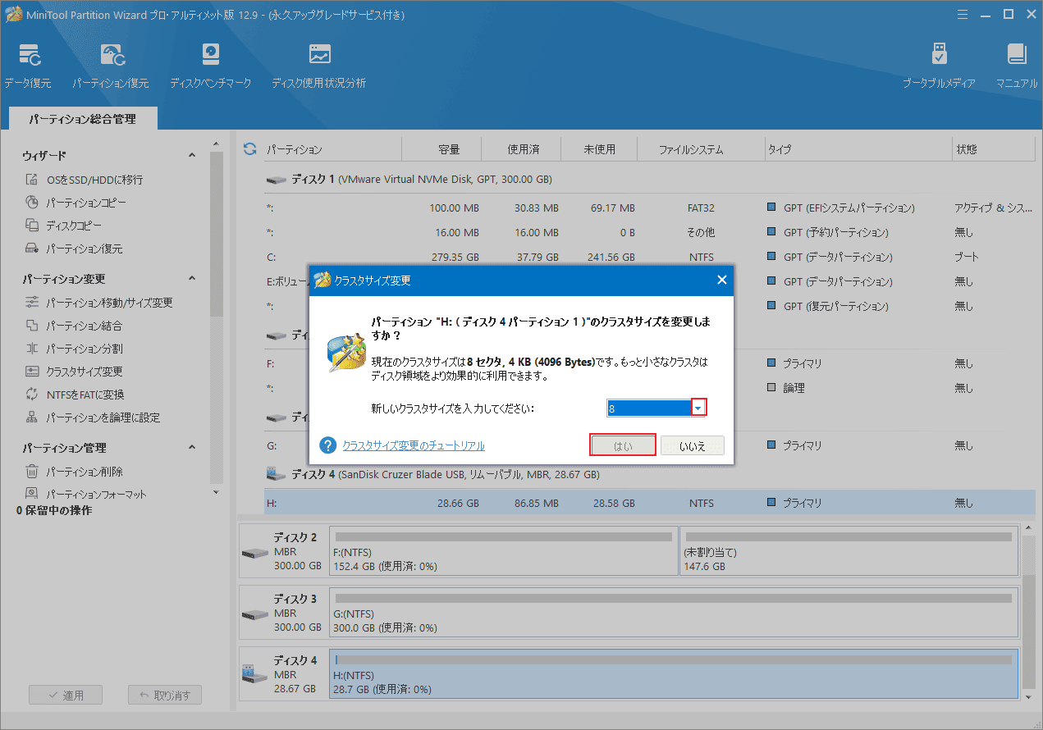Image resolution: width=1043 pixels, height=730 pixels.
Task: Collapse the パーティション管理 section
Action: click(192, 448)
